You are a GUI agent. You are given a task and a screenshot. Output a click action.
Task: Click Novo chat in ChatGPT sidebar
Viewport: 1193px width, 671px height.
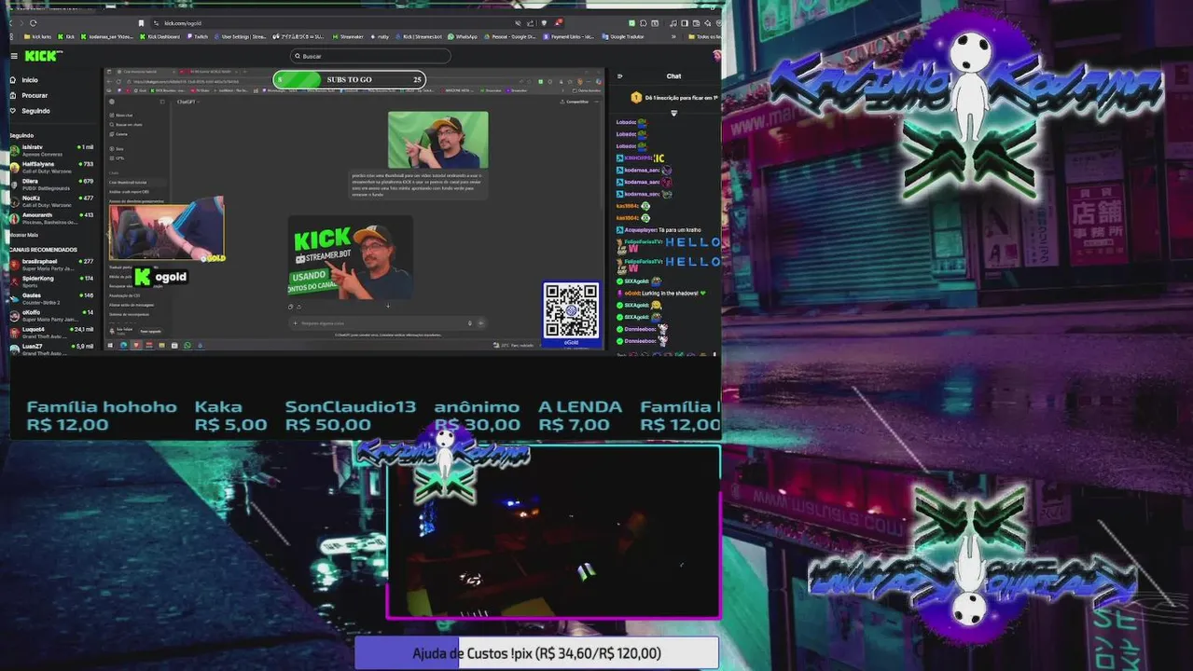pyautogui.click(x=122, y=115)
